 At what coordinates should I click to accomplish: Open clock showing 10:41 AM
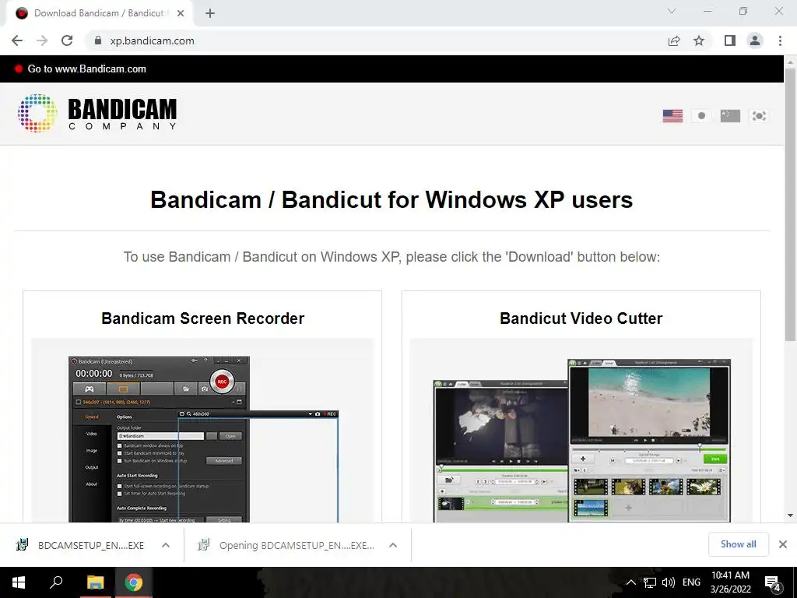point(730,582)
